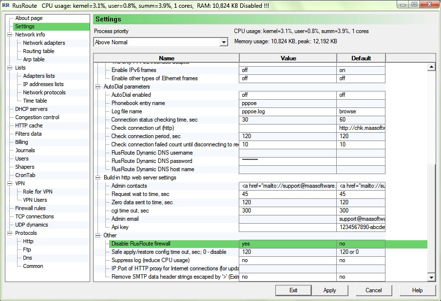Collapse the Lists tree node

[x=10, y=68]
